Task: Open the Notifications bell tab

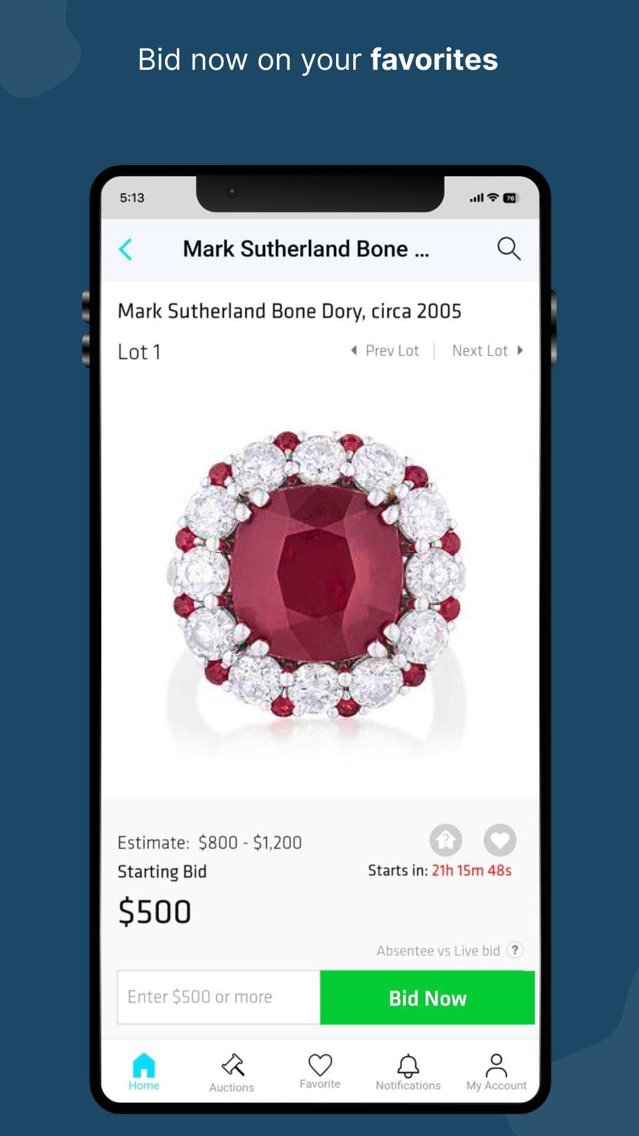Action: pos(408,1072)
